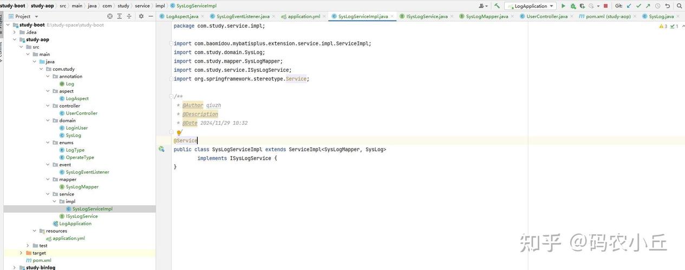
Task: Select application.yml in resources folder
Action: 69,238
